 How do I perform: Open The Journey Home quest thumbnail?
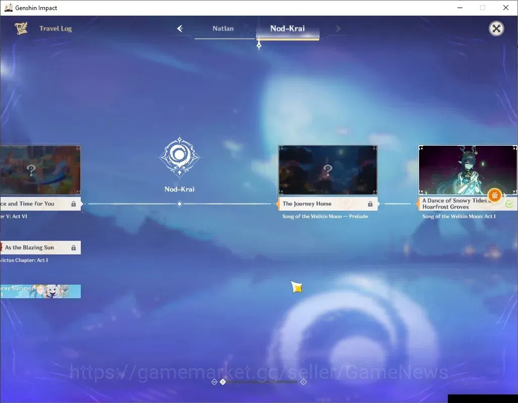328,170
